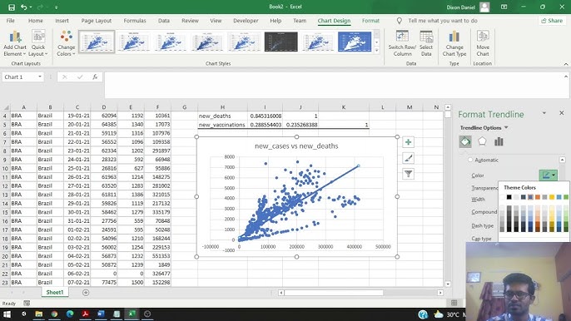
Task: Open Adobe Acrobat from taskbar
Action: pyautogui.click(x=86, y=314)
